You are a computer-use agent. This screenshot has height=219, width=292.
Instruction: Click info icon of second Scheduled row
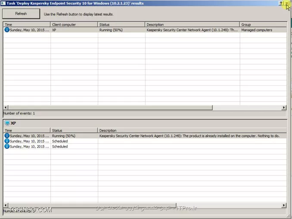tap(7, 146)
